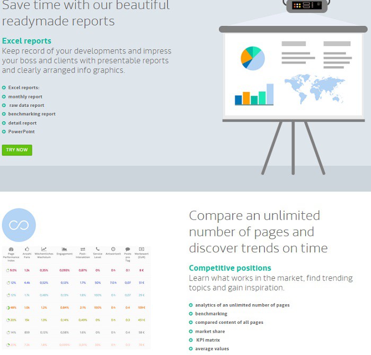This screenshot has width=371, height=355.
Task: Click the Werbewert (EUR) money icon
Action: pos(142,249)
